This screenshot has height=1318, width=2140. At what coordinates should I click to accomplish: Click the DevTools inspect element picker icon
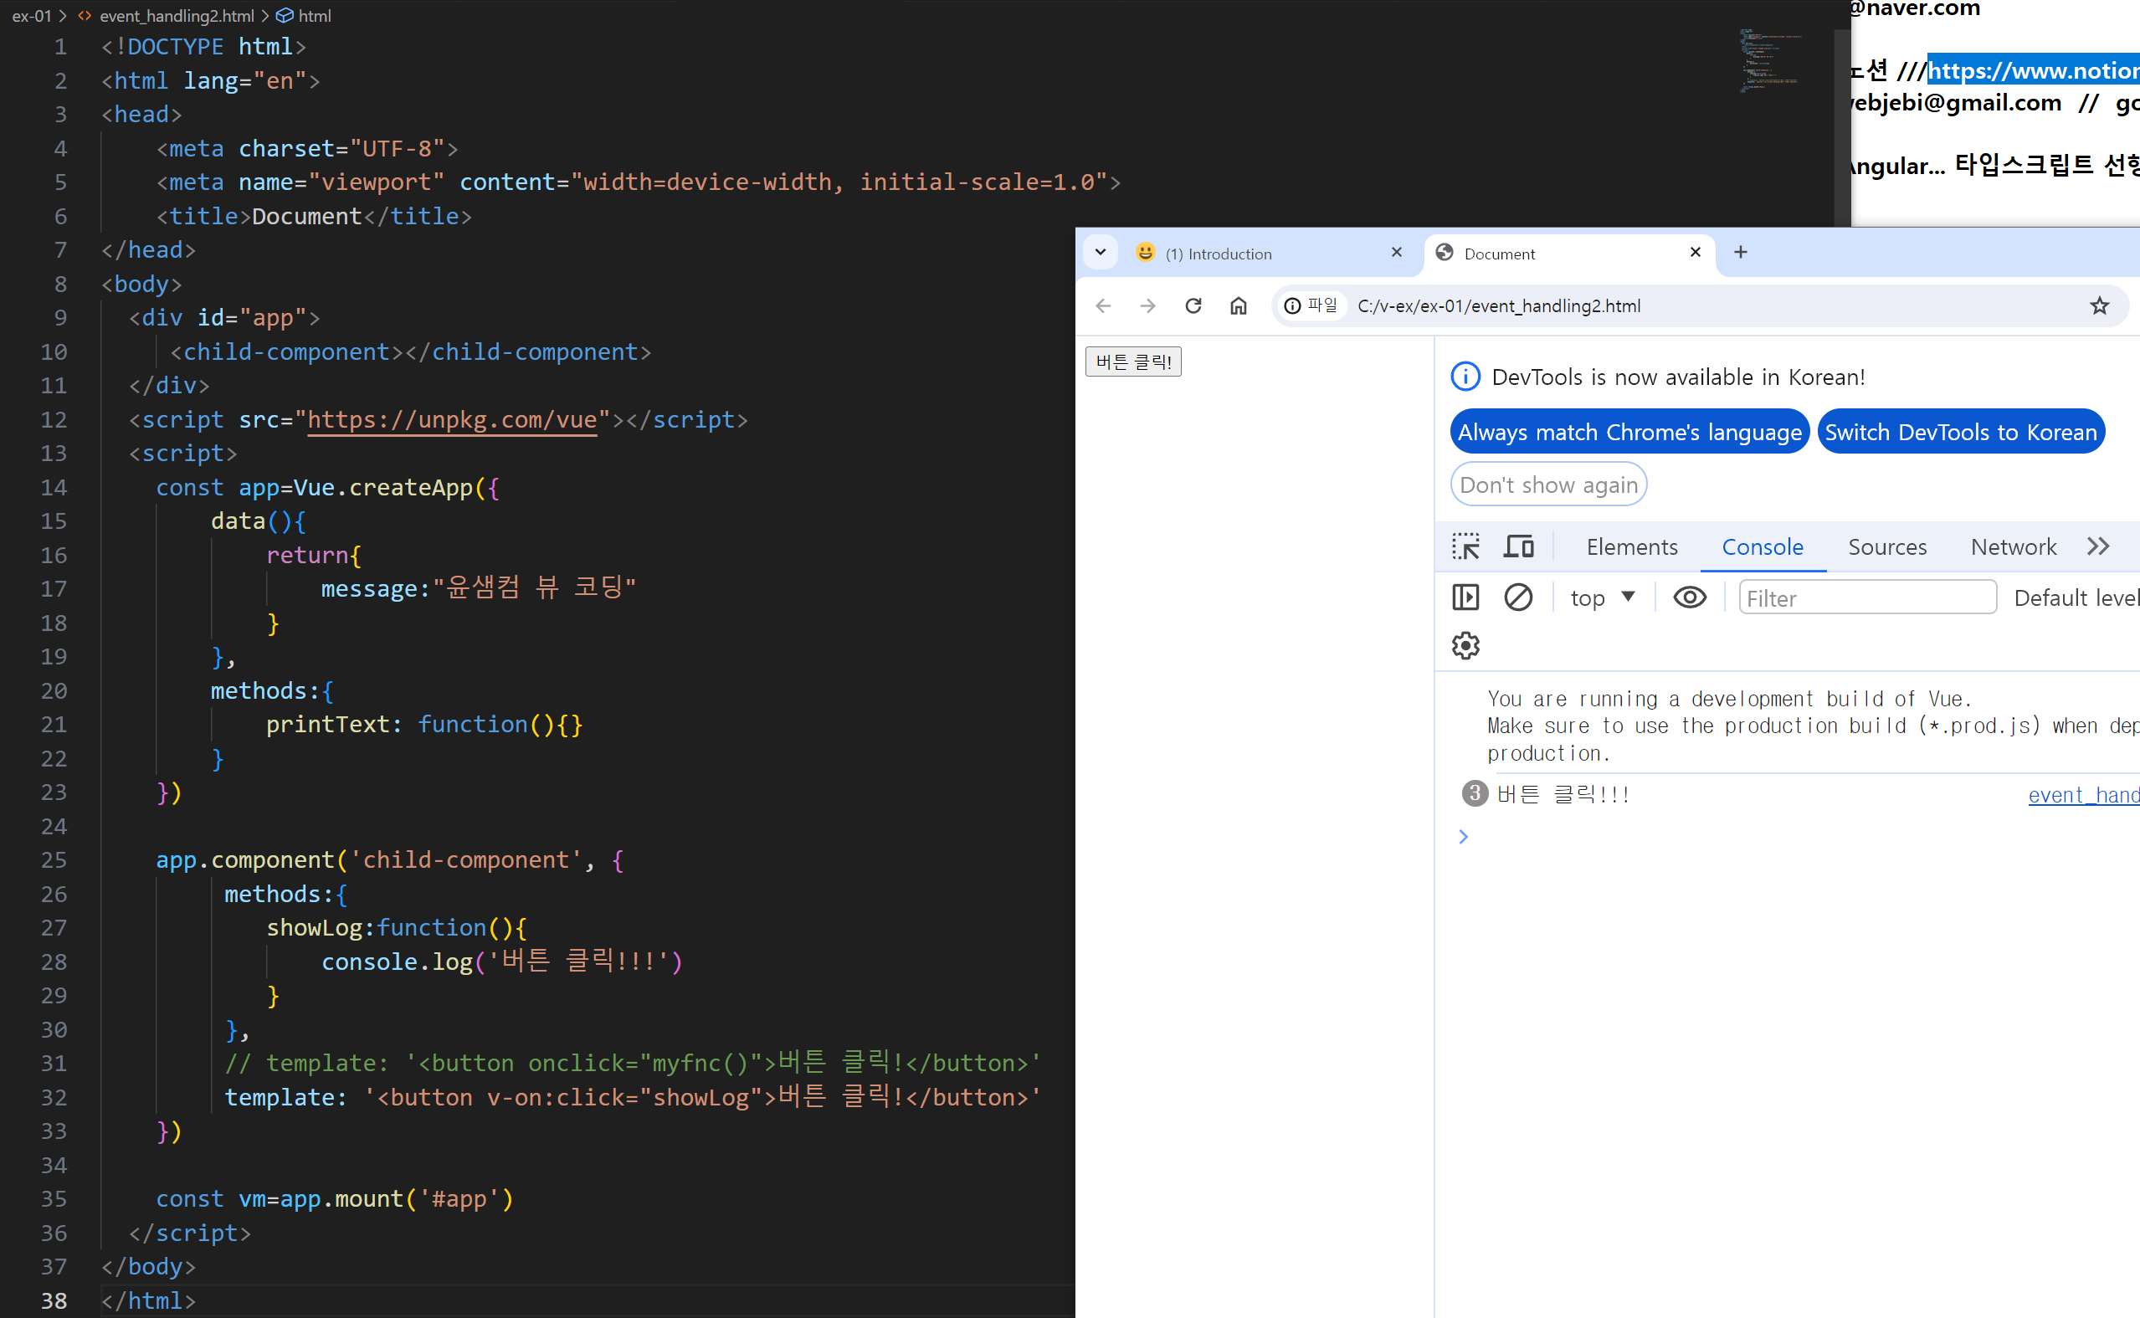click(1465, 546)
